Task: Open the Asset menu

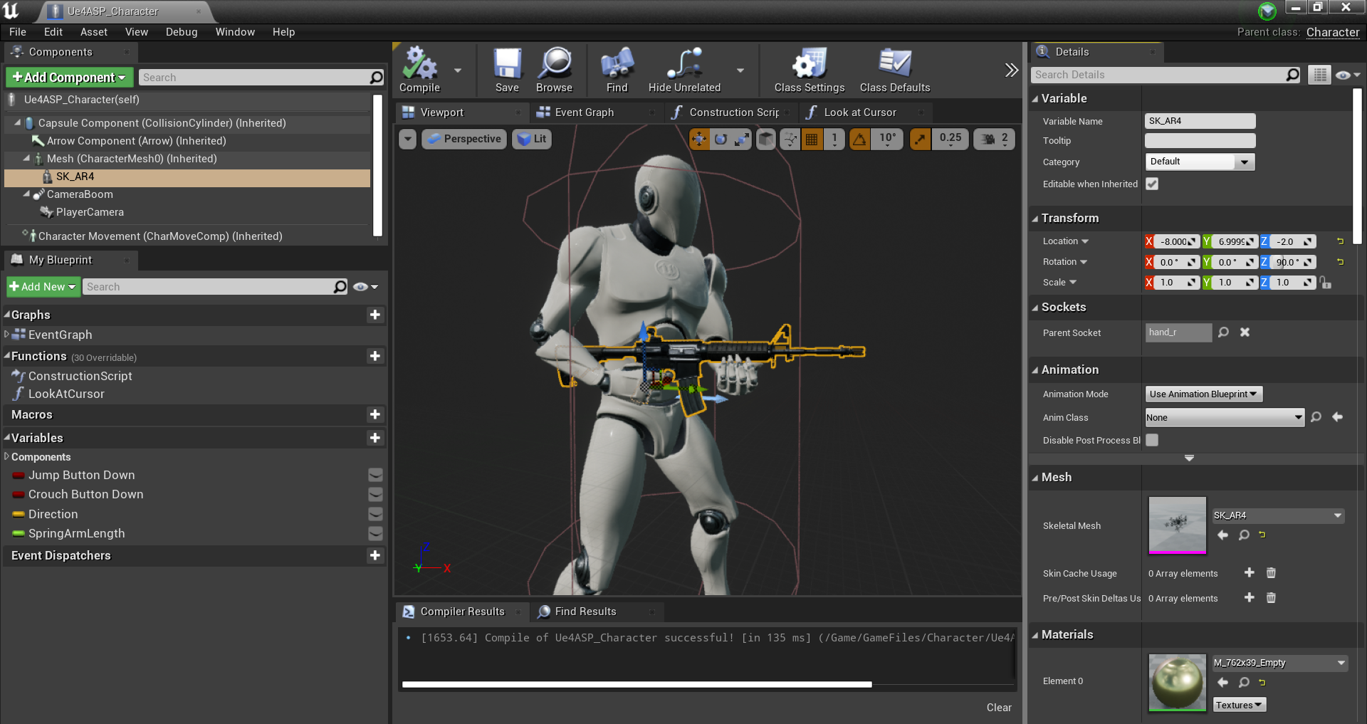Action: pos(93,31)
